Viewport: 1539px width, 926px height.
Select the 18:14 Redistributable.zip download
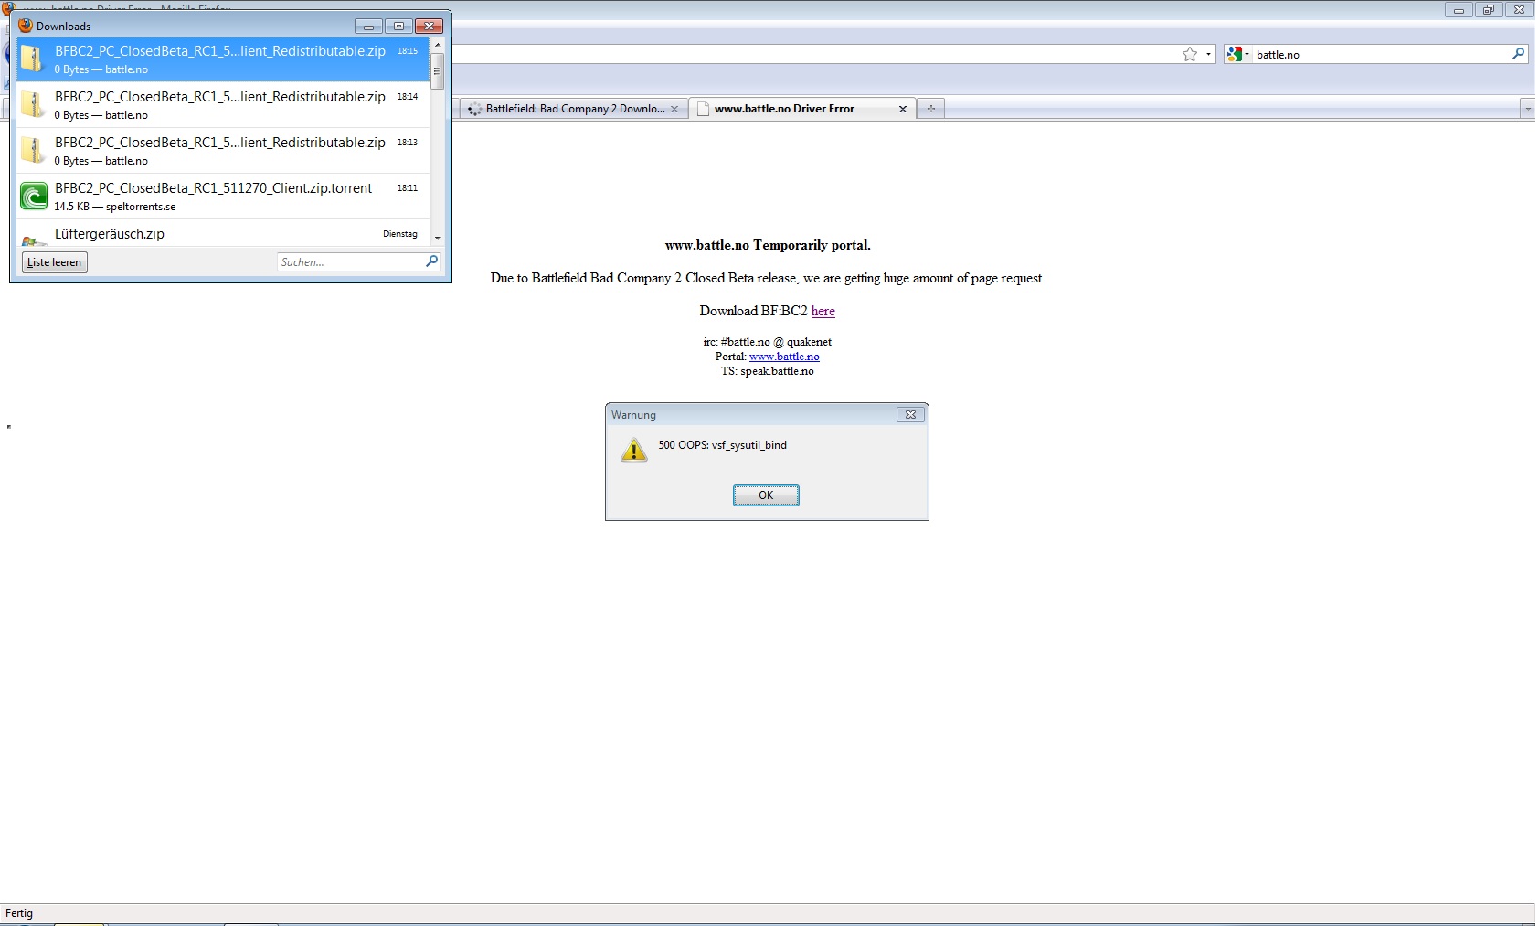click(x=223, y=105)
